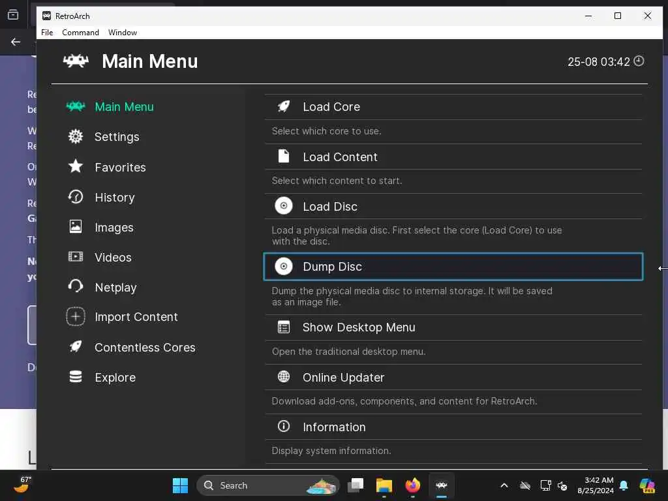Image resolution: width=668 pixels, height=501 pixels.
Task: Select Favorites in the sidebar
Action: coord(120,167)
